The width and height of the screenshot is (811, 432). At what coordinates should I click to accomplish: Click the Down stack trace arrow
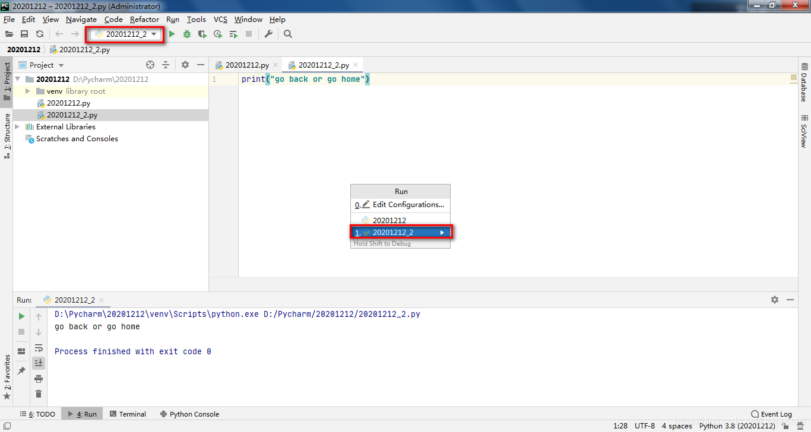(x=39, y=332)
